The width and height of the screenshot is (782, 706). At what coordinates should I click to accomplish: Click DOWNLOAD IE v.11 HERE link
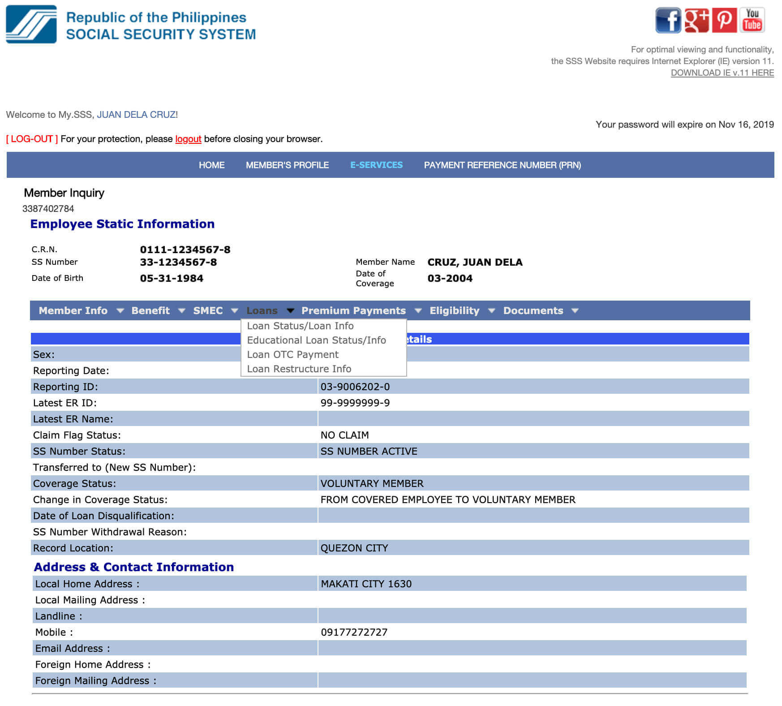(x=722, y=73)
